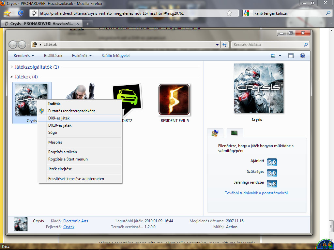The image size is (334, 250).
Task: Collapse the Játékok (4) group
Action: coord(11,77)
